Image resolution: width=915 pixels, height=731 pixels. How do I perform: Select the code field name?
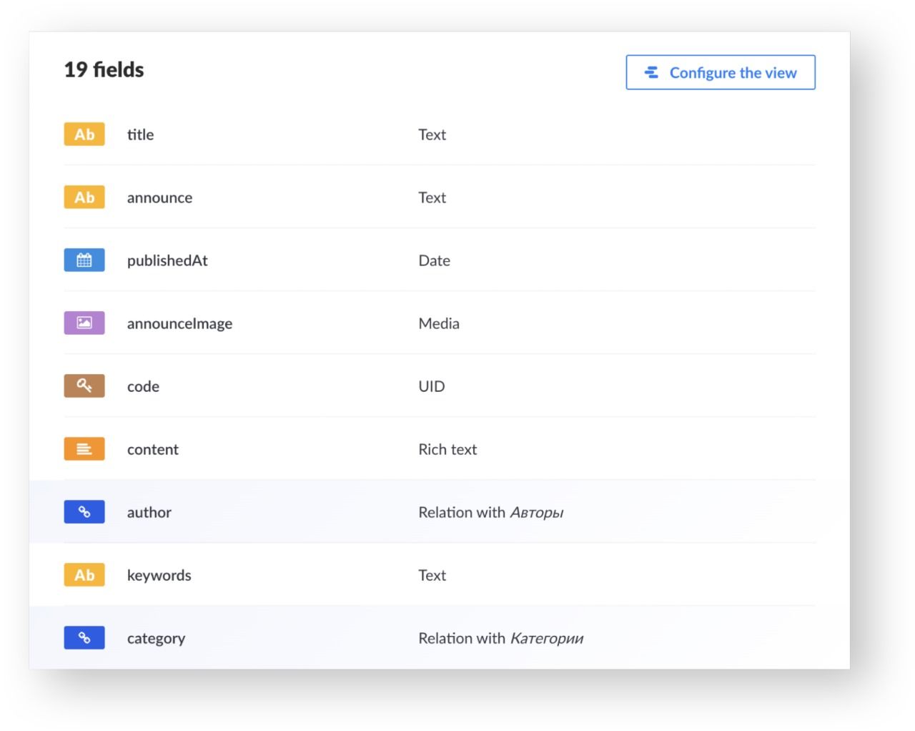point(143,386)
